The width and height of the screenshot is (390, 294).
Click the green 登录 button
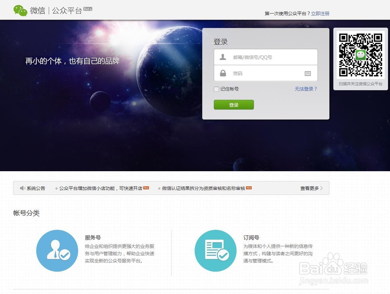[234, 105]
